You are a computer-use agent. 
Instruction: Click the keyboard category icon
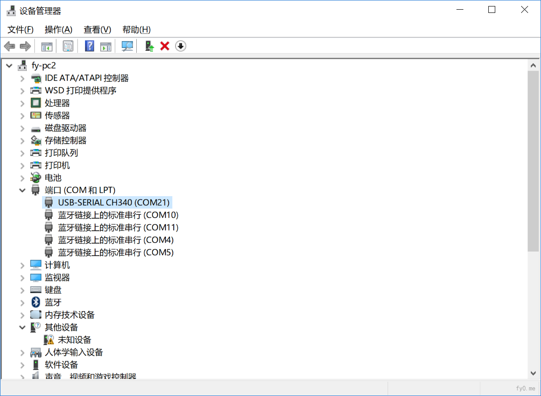pos(36,290)
